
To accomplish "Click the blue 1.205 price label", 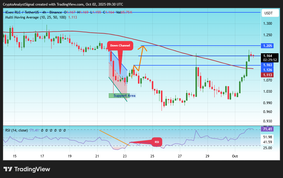I will 267,46.
